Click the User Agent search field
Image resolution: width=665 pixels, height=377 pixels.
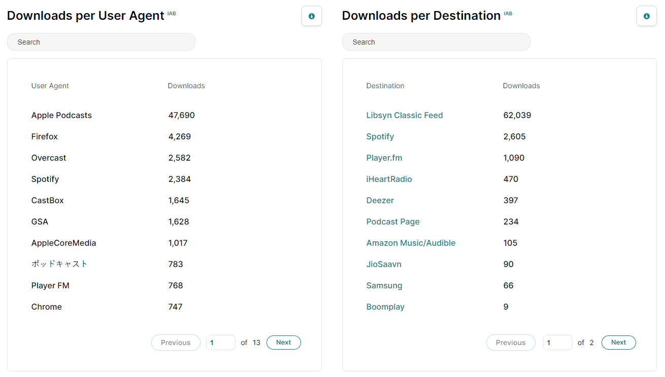101,42
